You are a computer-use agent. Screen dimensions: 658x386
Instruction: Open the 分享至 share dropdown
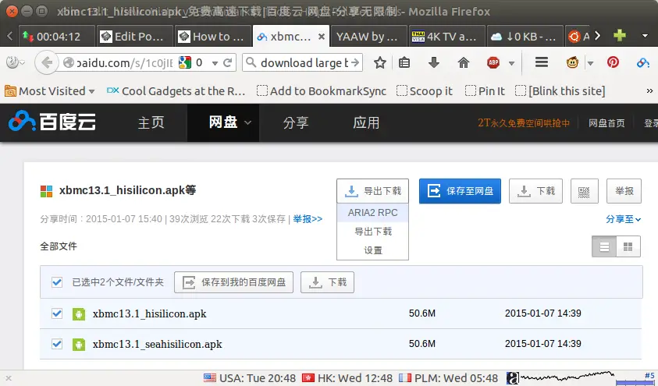(623, 219)
